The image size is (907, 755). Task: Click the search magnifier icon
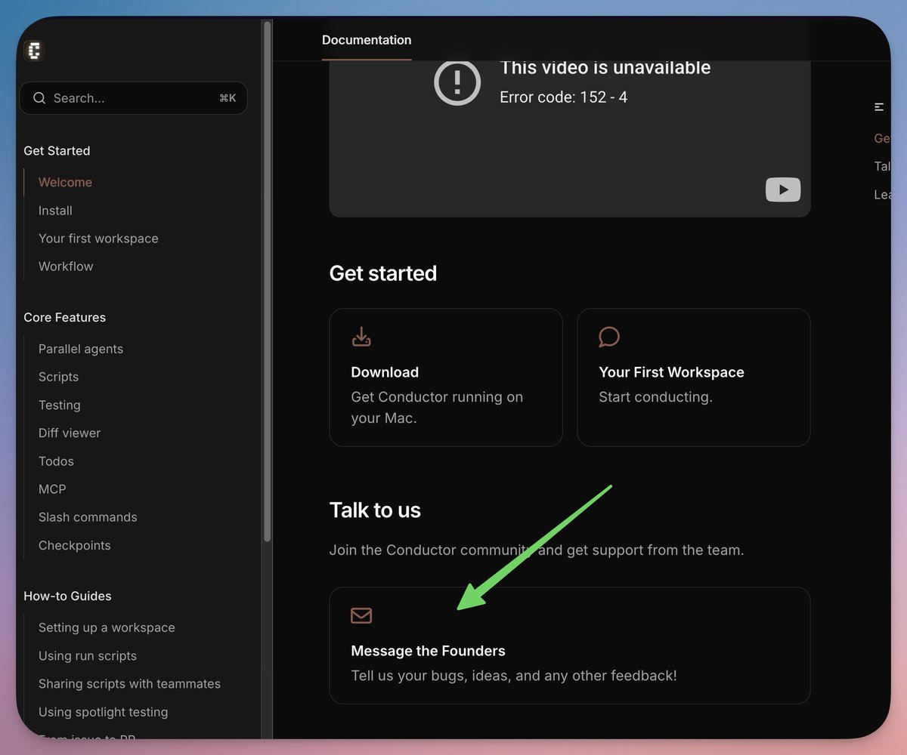(x=39, y=98)
